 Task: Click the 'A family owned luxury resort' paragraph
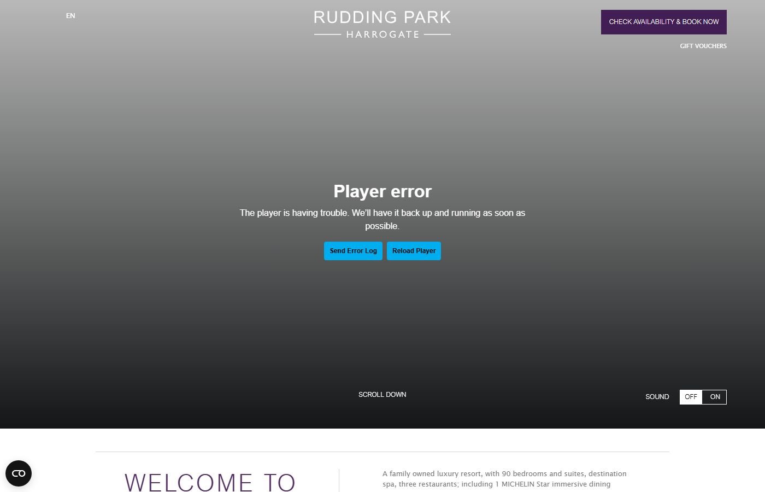pos(504,479)
